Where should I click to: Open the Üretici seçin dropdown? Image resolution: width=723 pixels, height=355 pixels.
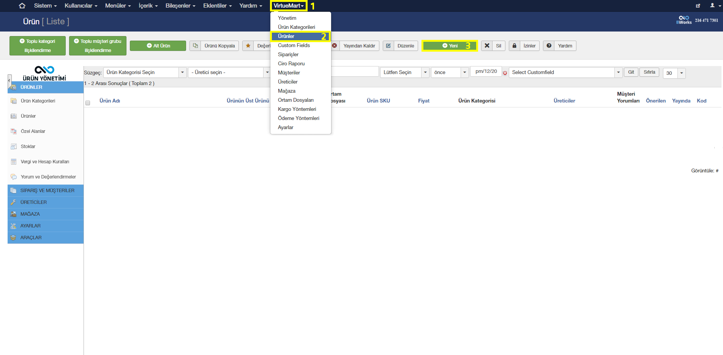(x=229, y=72)
